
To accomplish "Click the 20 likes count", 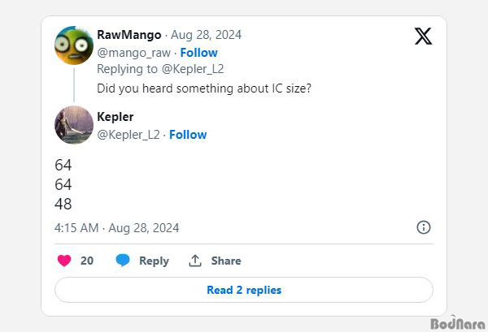I will pyautogui.click(x=87, y=261).
